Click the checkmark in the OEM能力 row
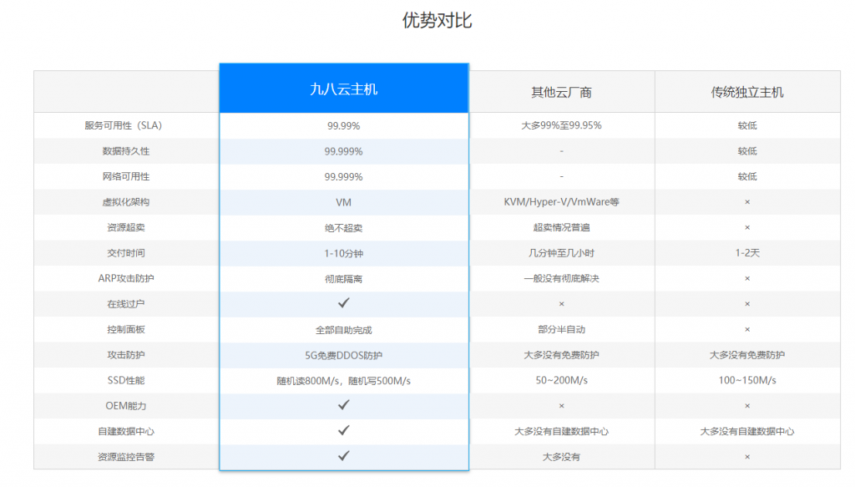The image size is (855, 487). pyautogui.click(x=343, y=404)
